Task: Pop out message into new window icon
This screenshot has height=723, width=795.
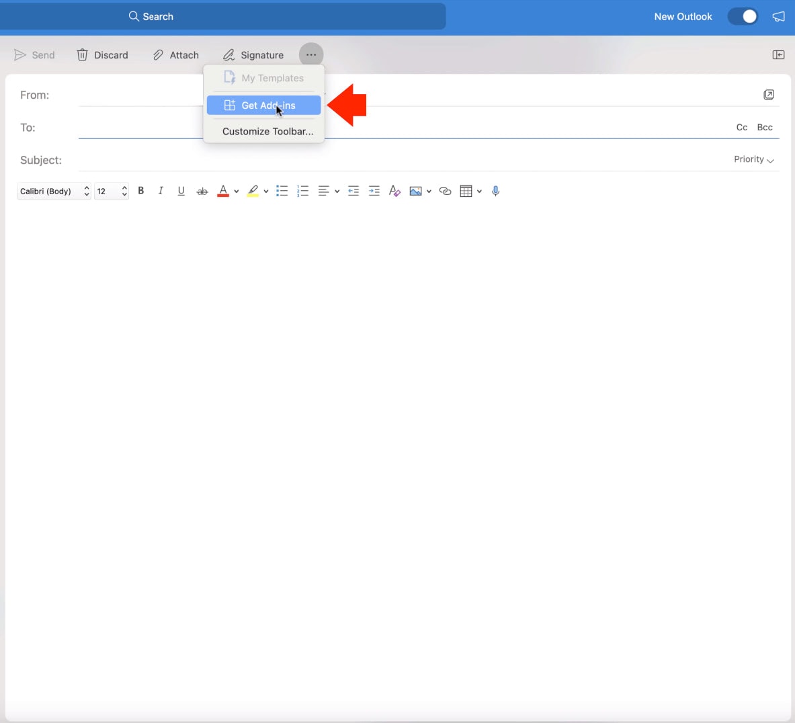Action: coord(769,95)
